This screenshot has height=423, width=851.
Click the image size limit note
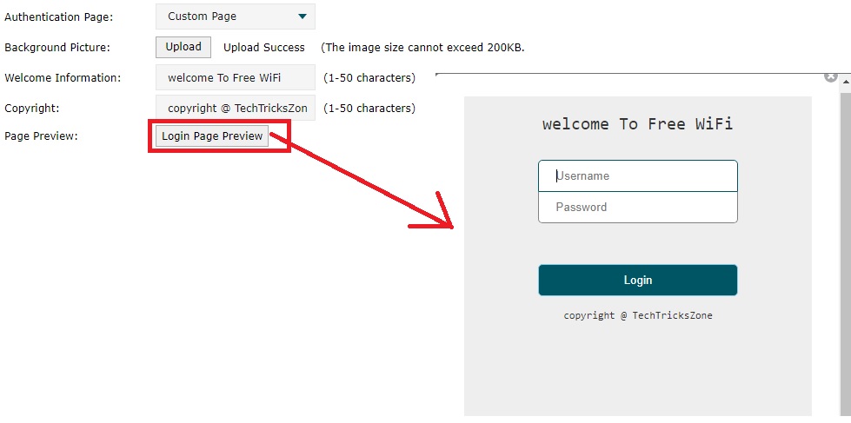422,48
